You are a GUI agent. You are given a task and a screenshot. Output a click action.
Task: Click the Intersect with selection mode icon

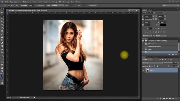pos(17,5)
